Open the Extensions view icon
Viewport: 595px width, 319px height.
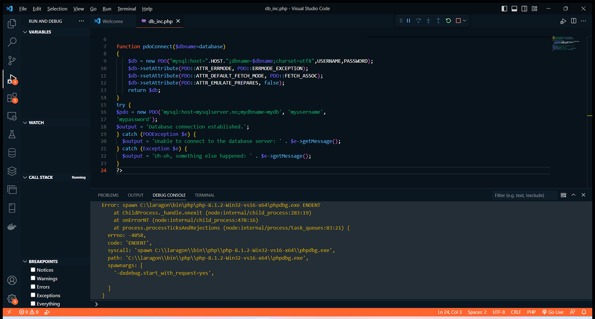tap(12, 98)
